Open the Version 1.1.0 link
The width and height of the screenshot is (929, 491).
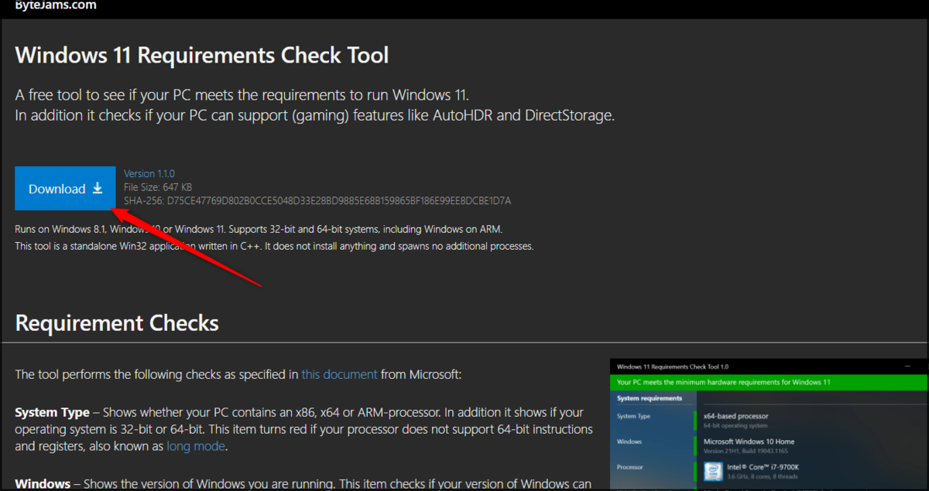(x=149, y=174)
